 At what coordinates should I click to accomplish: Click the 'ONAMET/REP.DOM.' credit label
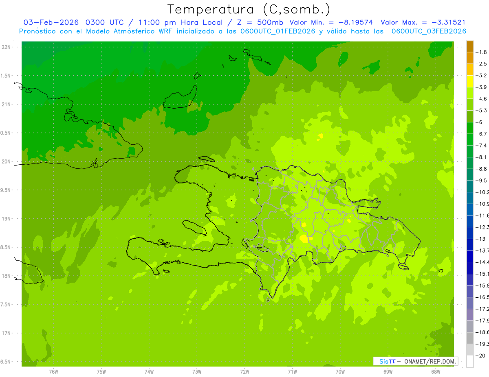pyautogui.click(x=430, y=361)
